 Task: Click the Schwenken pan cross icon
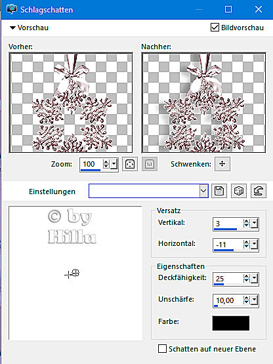[222, 164]
